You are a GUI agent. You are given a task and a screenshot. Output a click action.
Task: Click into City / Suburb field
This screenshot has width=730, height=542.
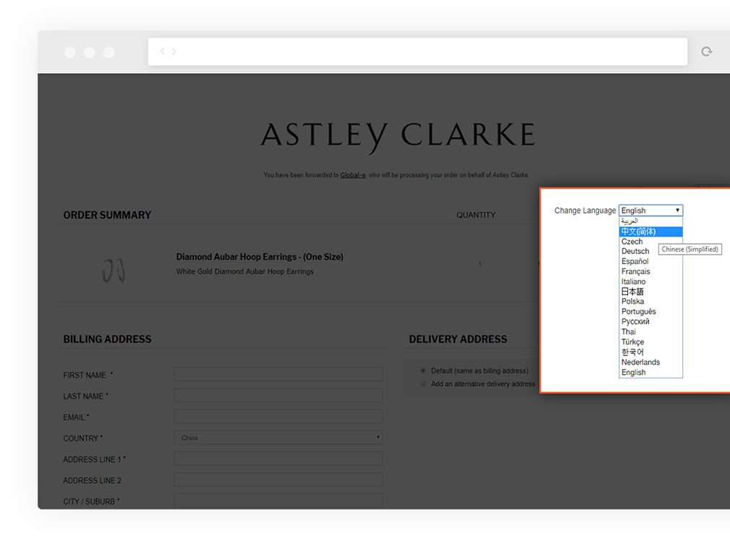(279, 501)
